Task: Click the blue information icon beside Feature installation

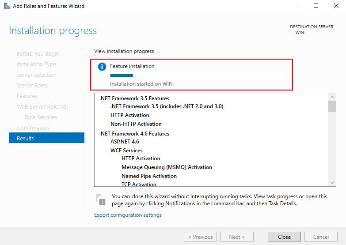Action: (102, 67)
